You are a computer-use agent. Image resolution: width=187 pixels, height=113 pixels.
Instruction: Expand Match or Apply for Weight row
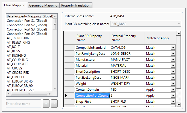(x=173, y=84)
